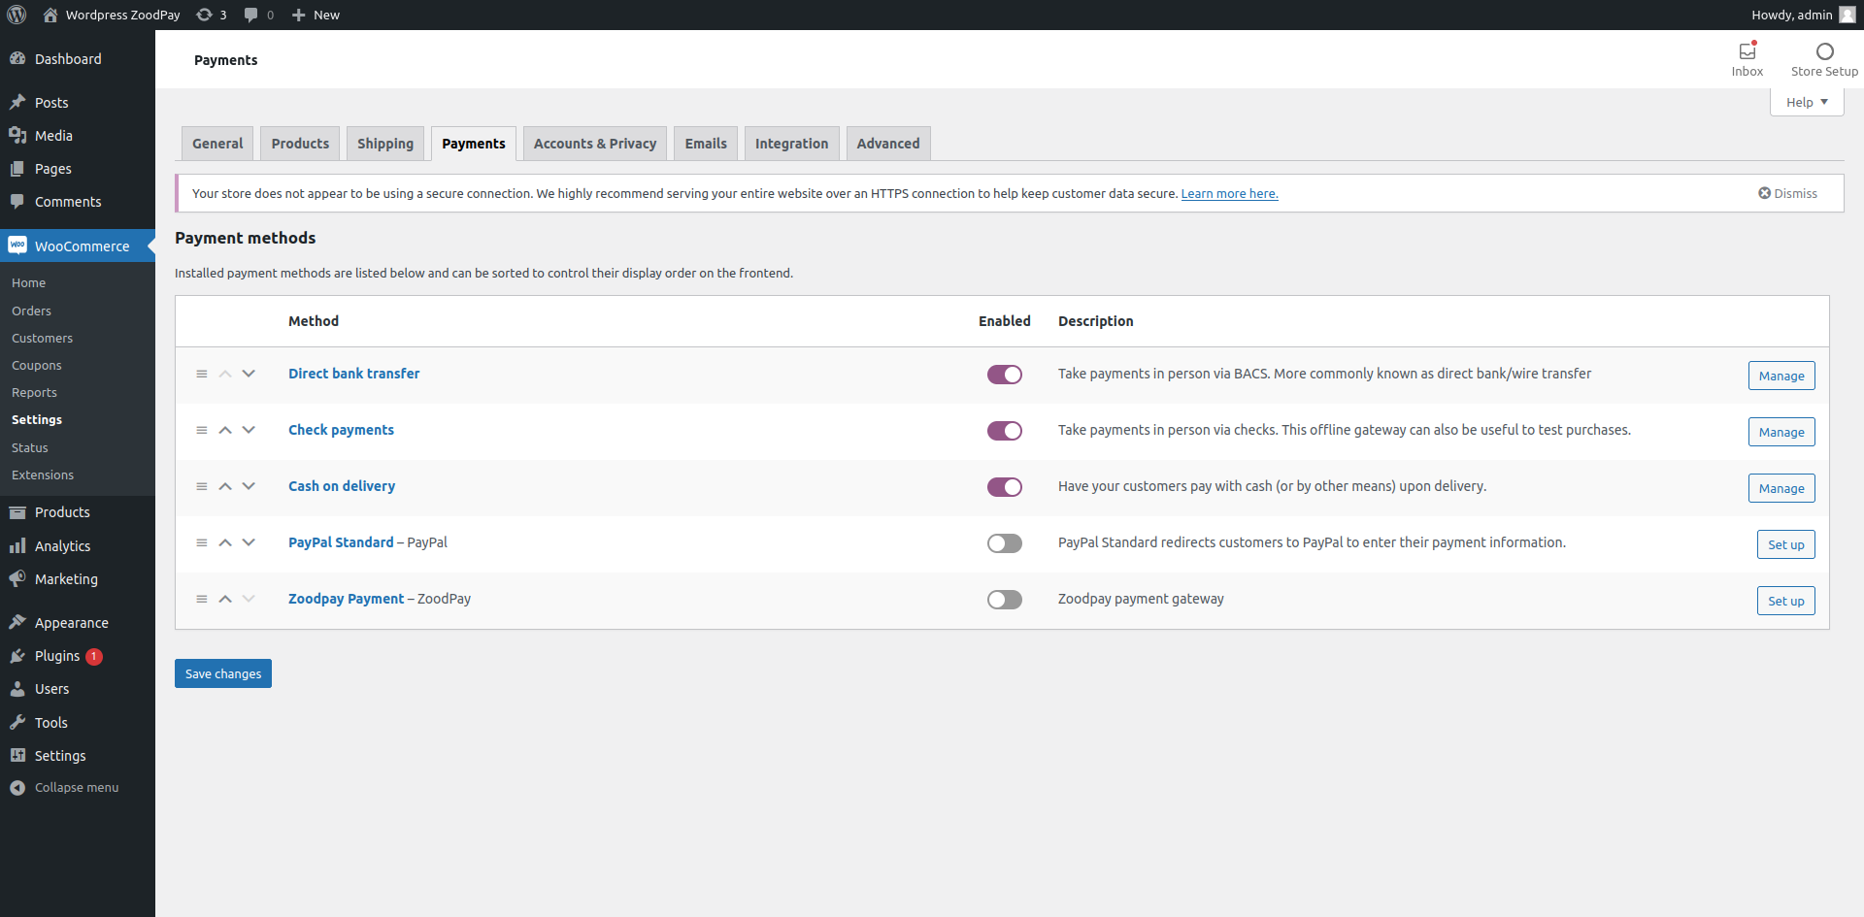This screenshot has height=917, width=1864.
Task: Click the Comments icon in the sidebar
Action: coord(17,201)
